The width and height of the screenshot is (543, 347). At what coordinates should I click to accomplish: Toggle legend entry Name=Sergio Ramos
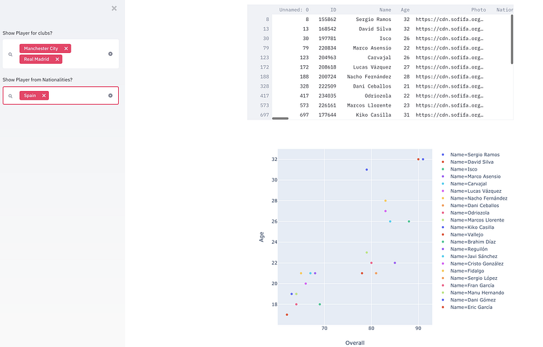[x=474, y=155]
